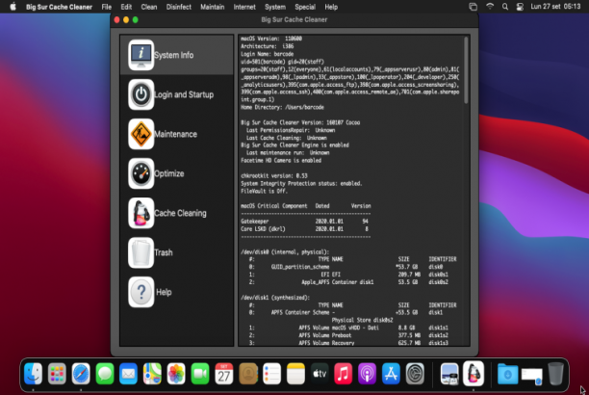Click the Wi-Fi status icon
Image resolution: width=589 pixels, height=395 pixels.
(x=490, y=7)
